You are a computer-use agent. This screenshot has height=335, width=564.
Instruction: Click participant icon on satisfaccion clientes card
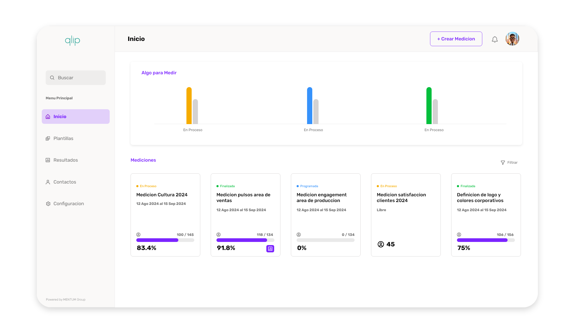pyautogui.click(x=381, y=244)
